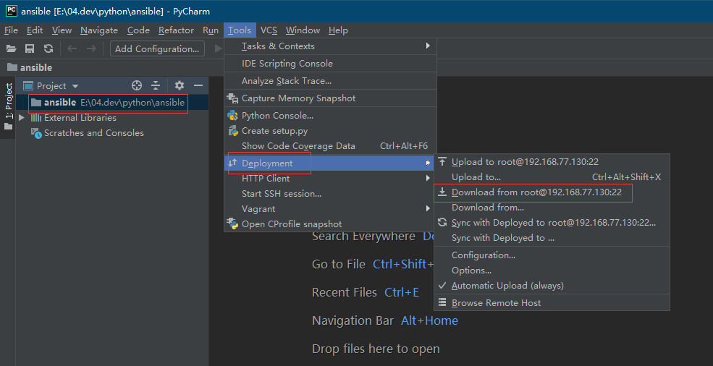This screenshot has height=366, width=713.
Task: Click the Collapse All icon in Project panel
Action: coord(156,85)
